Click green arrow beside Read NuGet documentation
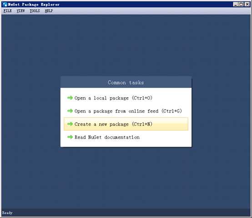252x218 pixels. pos(70,137)
